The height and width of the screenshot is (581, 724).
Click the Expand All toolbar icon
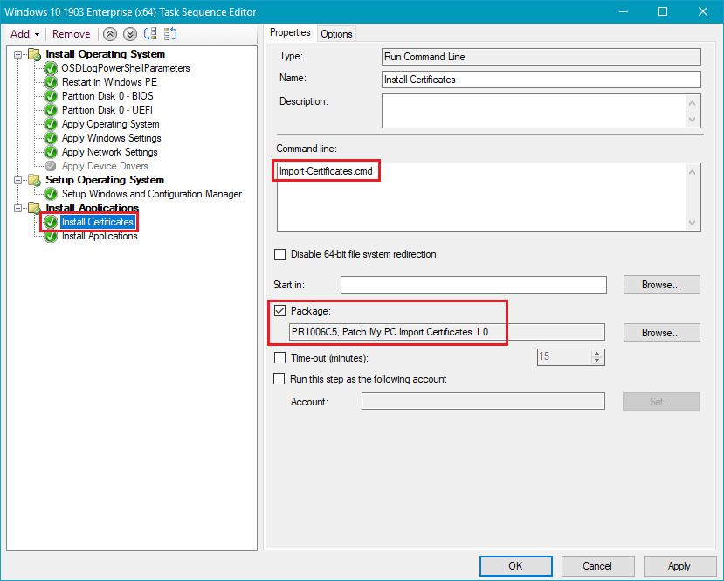click(x=150, y=34)
